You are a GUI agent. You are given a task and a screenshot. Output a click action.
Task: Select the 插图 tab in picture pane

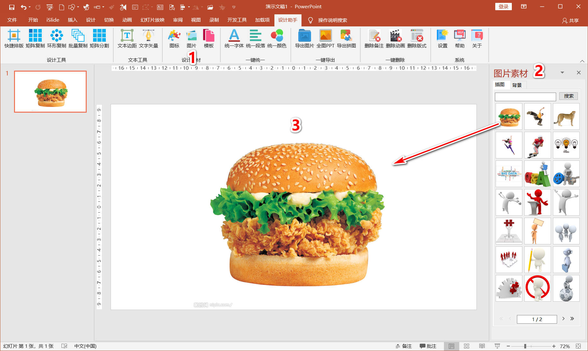500,85
